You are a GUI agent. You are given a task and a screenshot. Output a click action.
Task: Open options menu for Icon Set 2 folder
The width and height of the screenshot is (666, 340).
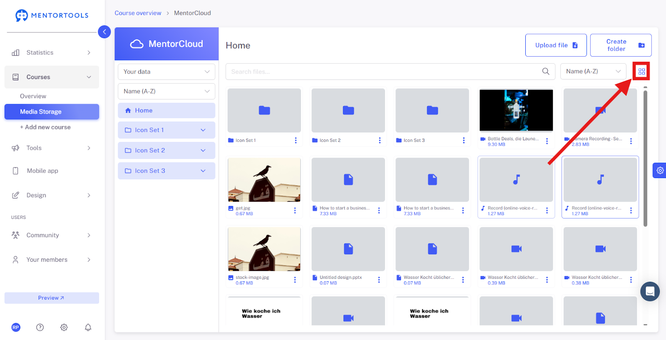[x=380, y=141]
